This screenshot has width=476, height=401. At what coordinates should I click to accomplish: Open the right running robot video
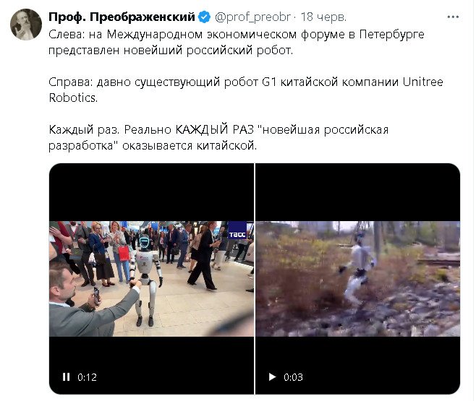[358, 279]
